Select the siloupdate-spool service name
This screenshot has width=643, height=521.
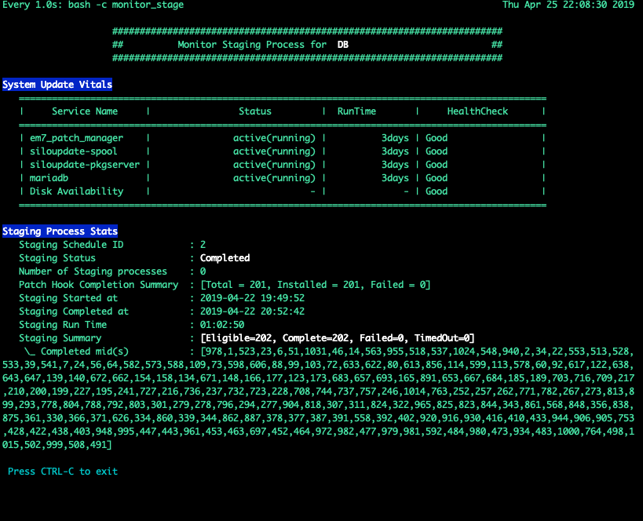coord(67,151)
